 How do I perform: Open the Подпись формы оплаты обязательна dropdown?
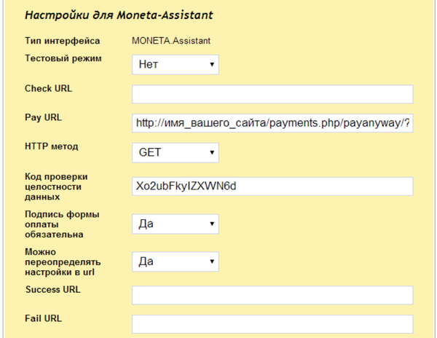[176, 224]
